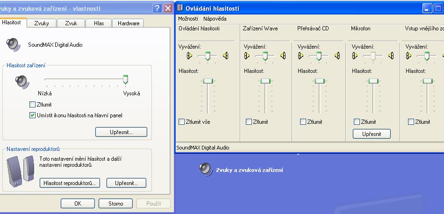The height and width of the screenshot is (214, 444).
Task: Click left balance speaker icon under Přehrávač CD
Action: click(x=301, y=56)
